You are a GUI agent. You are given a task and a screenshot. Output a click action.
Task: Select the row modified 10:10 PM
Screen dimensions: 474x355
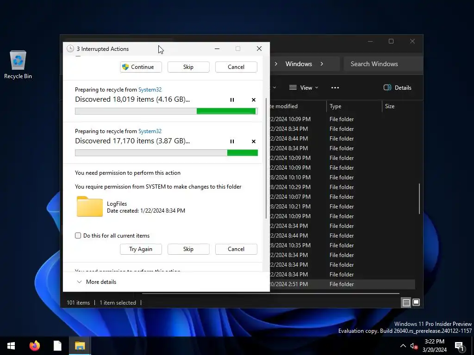342,177
